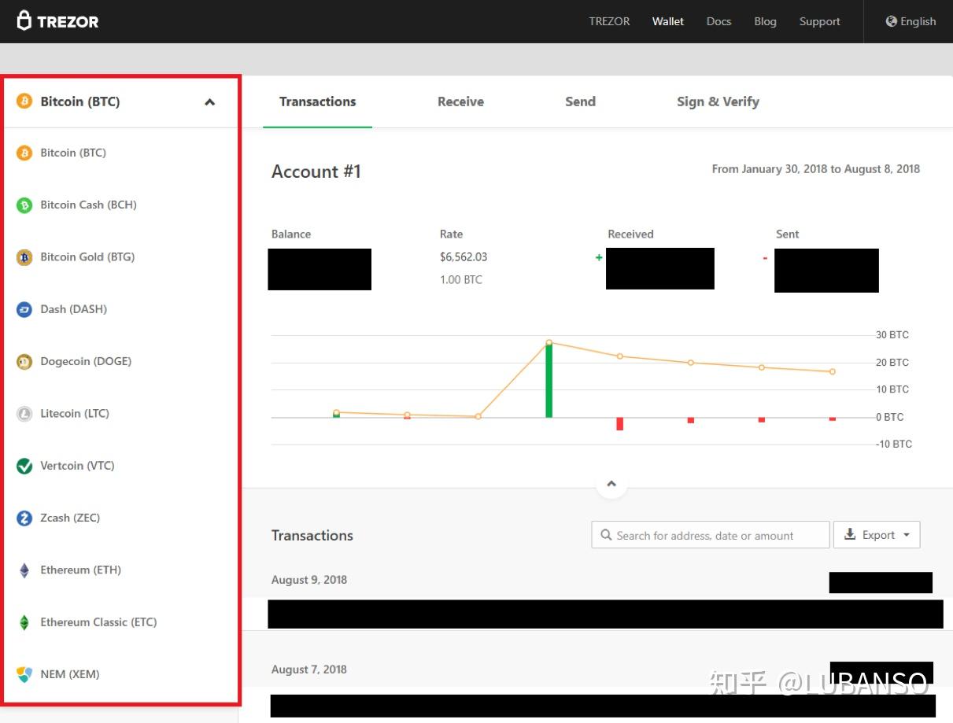Click the Bitcoin coin icon in header selector
This screenshot has height=723, width=953.
(24, 101)
